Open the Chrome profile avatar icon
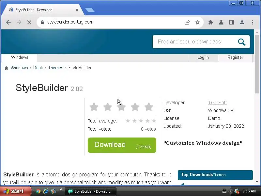 (x=242, y=22)
